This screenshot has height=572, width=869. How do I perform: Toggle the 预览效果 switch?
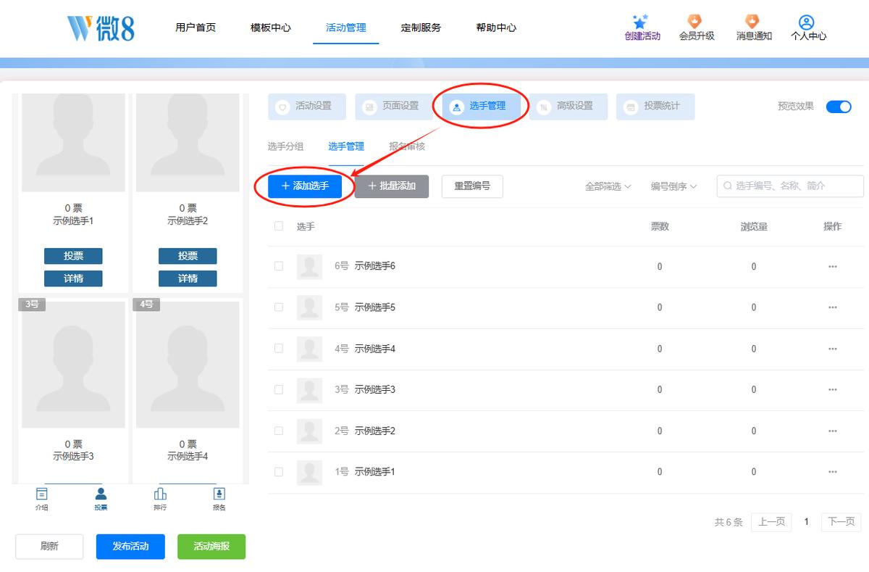(x=839, y=107)
